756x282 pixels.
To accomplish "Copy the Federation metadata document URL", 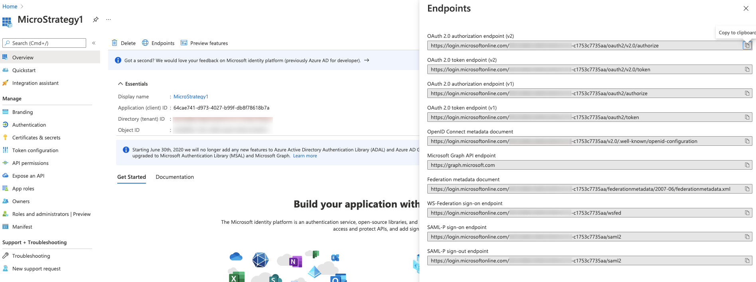I will (747, 189).
